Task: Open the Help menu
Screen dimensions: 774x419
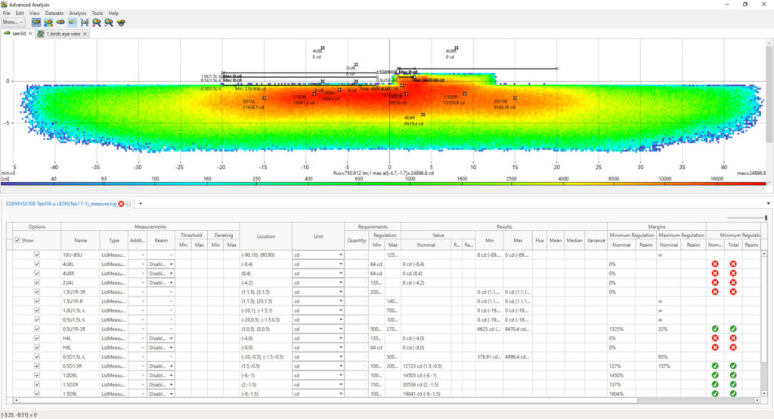Action: 113,14
